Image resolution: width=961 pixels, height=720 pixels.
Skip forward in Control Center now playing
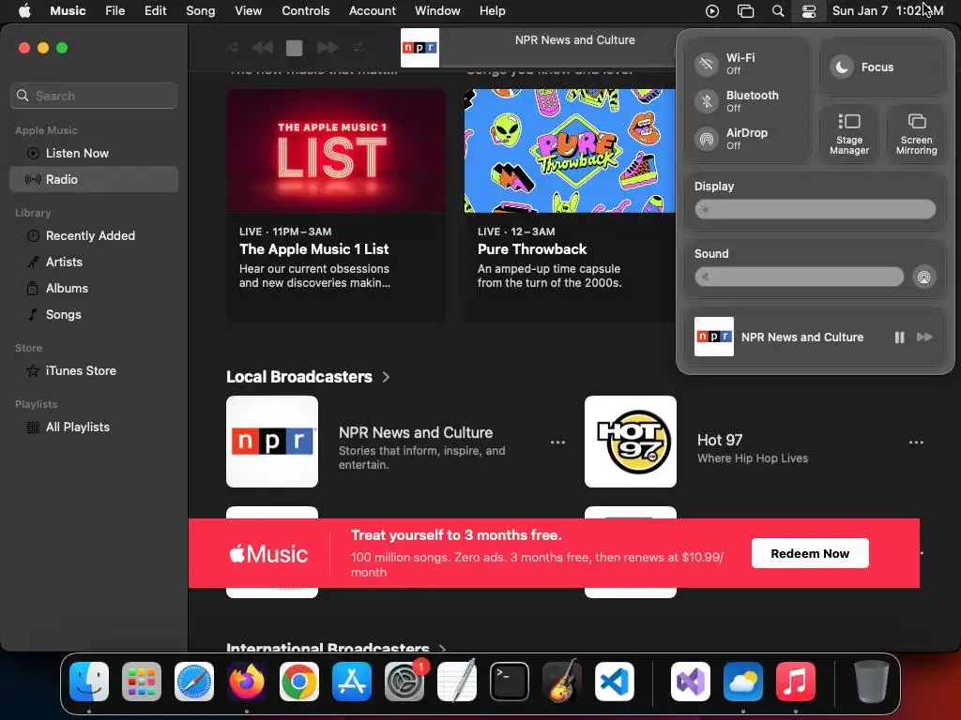click(x=924, y=337)
